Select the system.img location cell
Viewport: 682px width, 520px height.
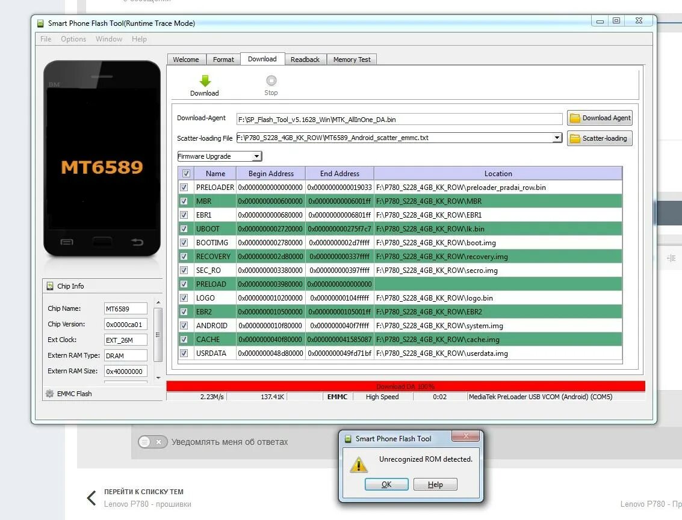click(498, 325)
